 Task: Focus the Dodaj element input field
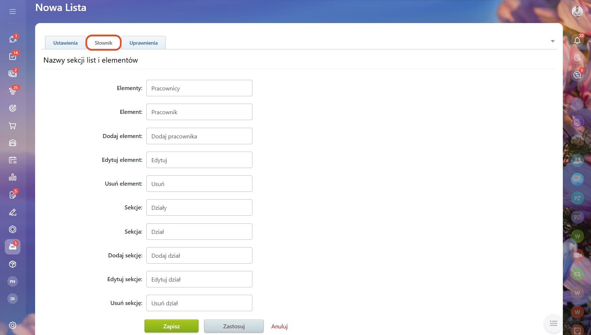pos(199,136)
